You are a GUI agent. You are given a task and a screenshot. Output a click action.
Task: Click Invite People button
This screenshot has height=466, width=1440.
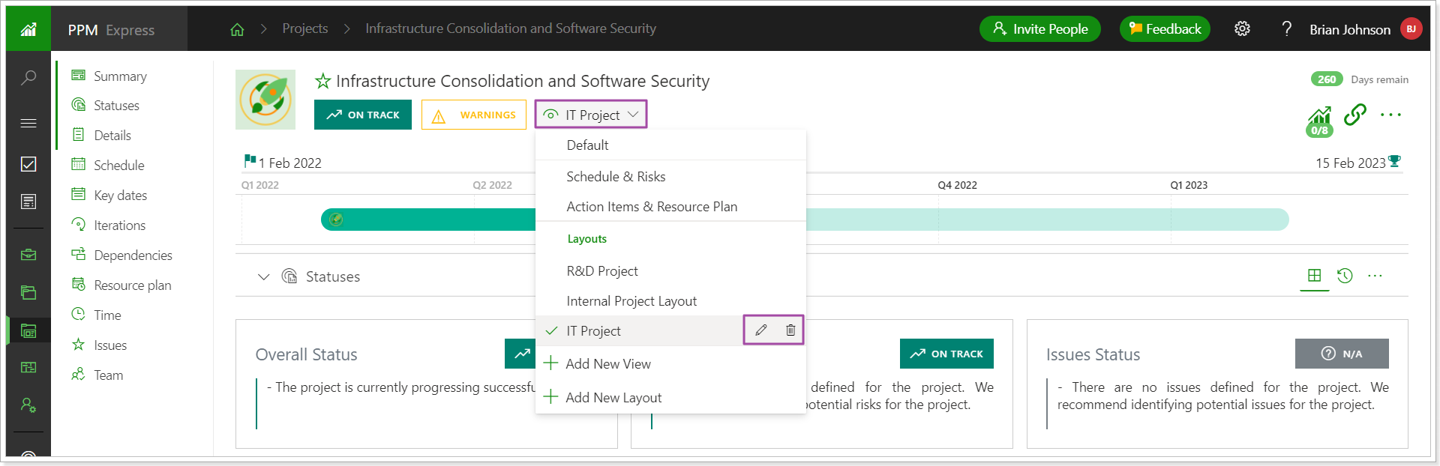click(x=1039, y=29)
